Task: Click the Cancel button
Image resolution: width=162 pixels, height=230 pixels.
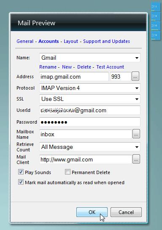Action: (126, 212)
